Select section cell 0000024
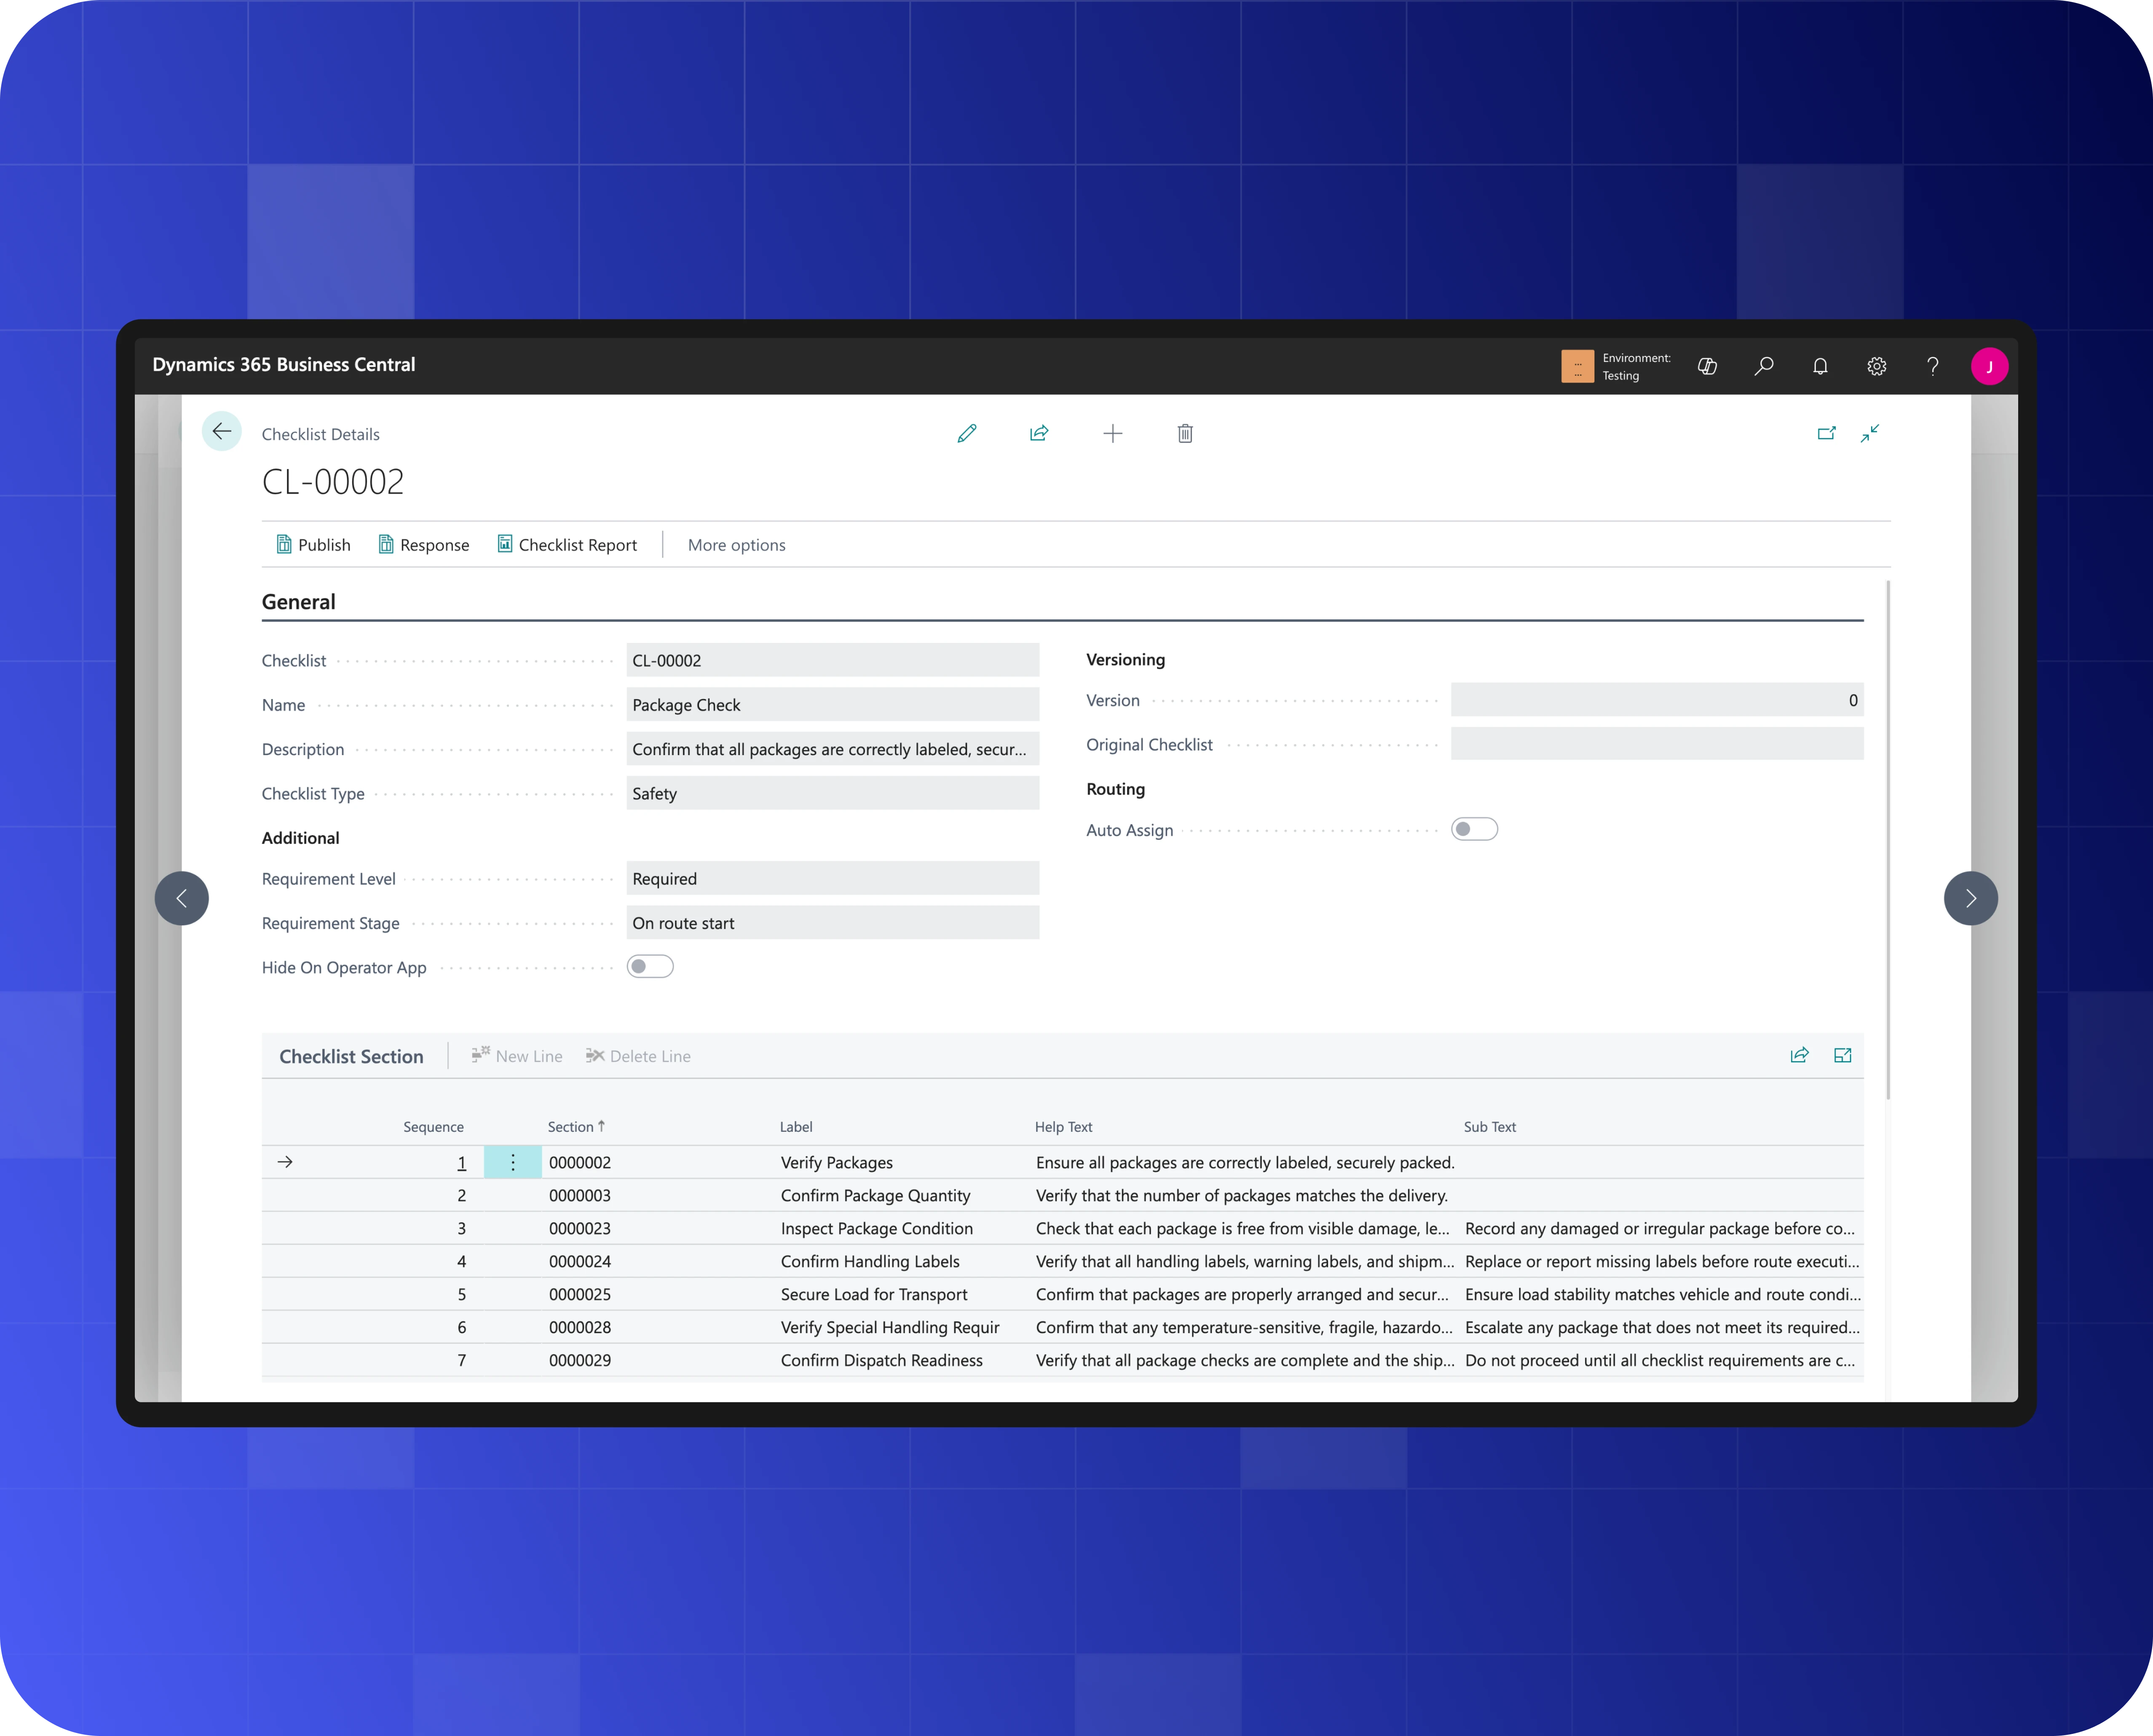 (580, 1261)
